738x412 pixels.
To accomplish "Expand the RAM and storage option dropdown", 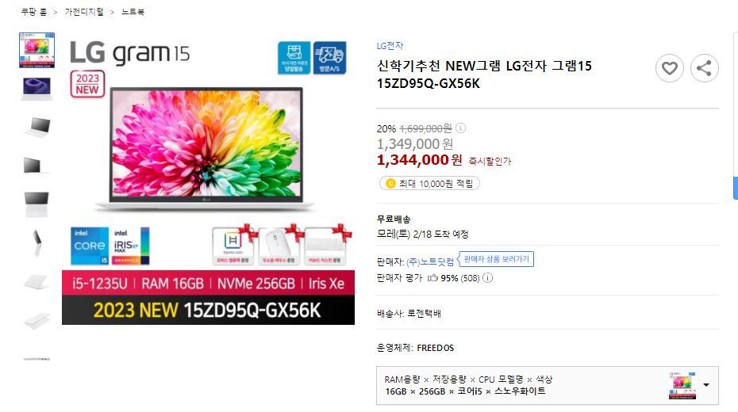I will (706, 385).
